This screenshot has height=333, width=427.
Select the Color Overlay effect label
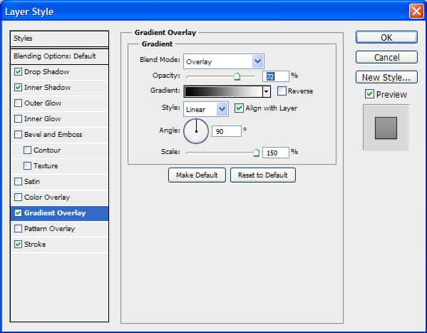(x=47, y=198)
